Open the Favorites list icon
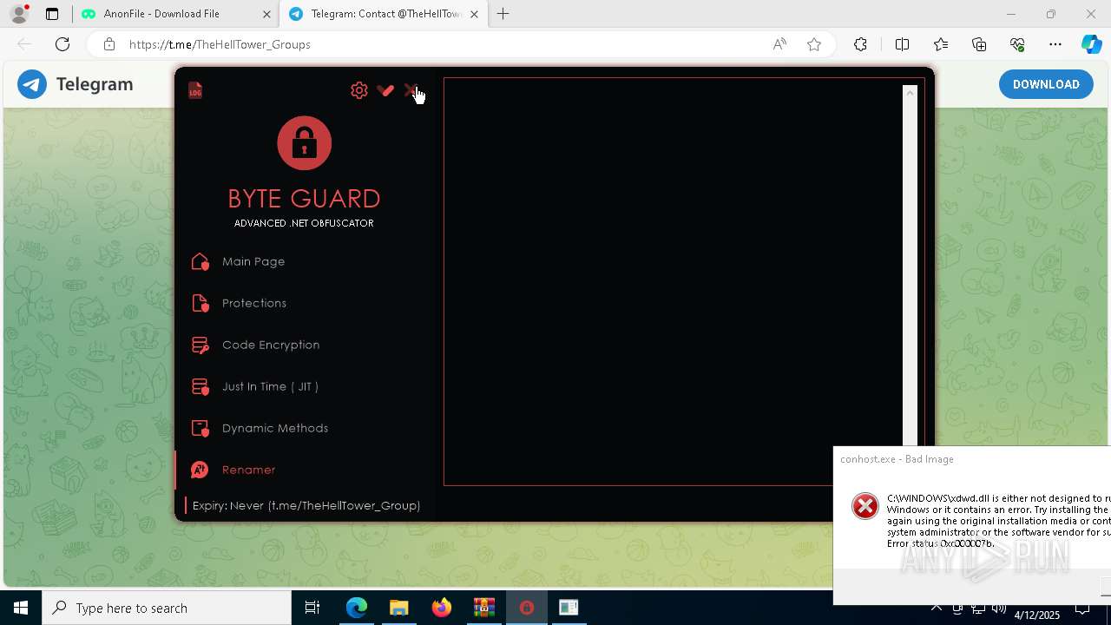 pos(941,44)
